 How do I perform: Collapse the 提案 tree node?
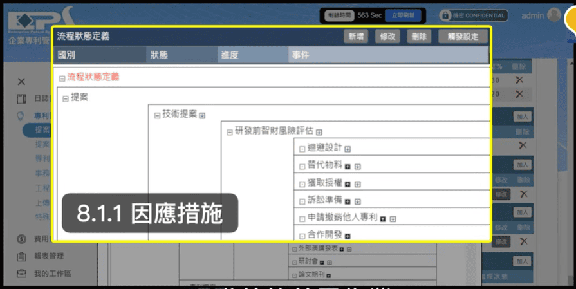pyautogui.click(x=66, y=98)
